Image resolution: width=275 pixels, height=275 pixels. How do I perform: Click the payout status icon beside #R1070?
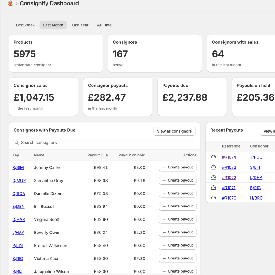(x=214, y=198)
